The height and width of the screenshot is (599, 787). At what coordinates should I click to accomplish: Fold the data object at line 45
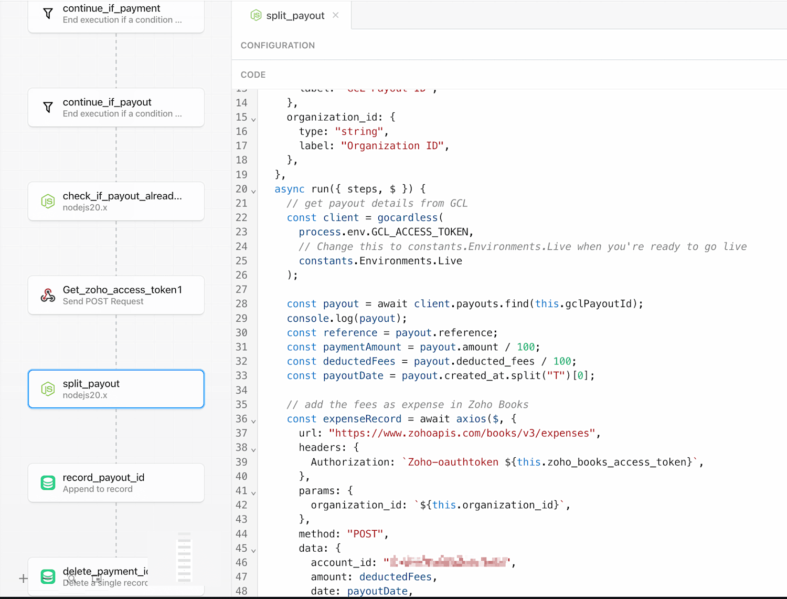(x=254, y=550)
